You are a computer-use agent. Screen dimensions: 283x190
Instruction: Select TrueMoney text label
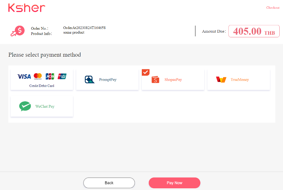240,80
